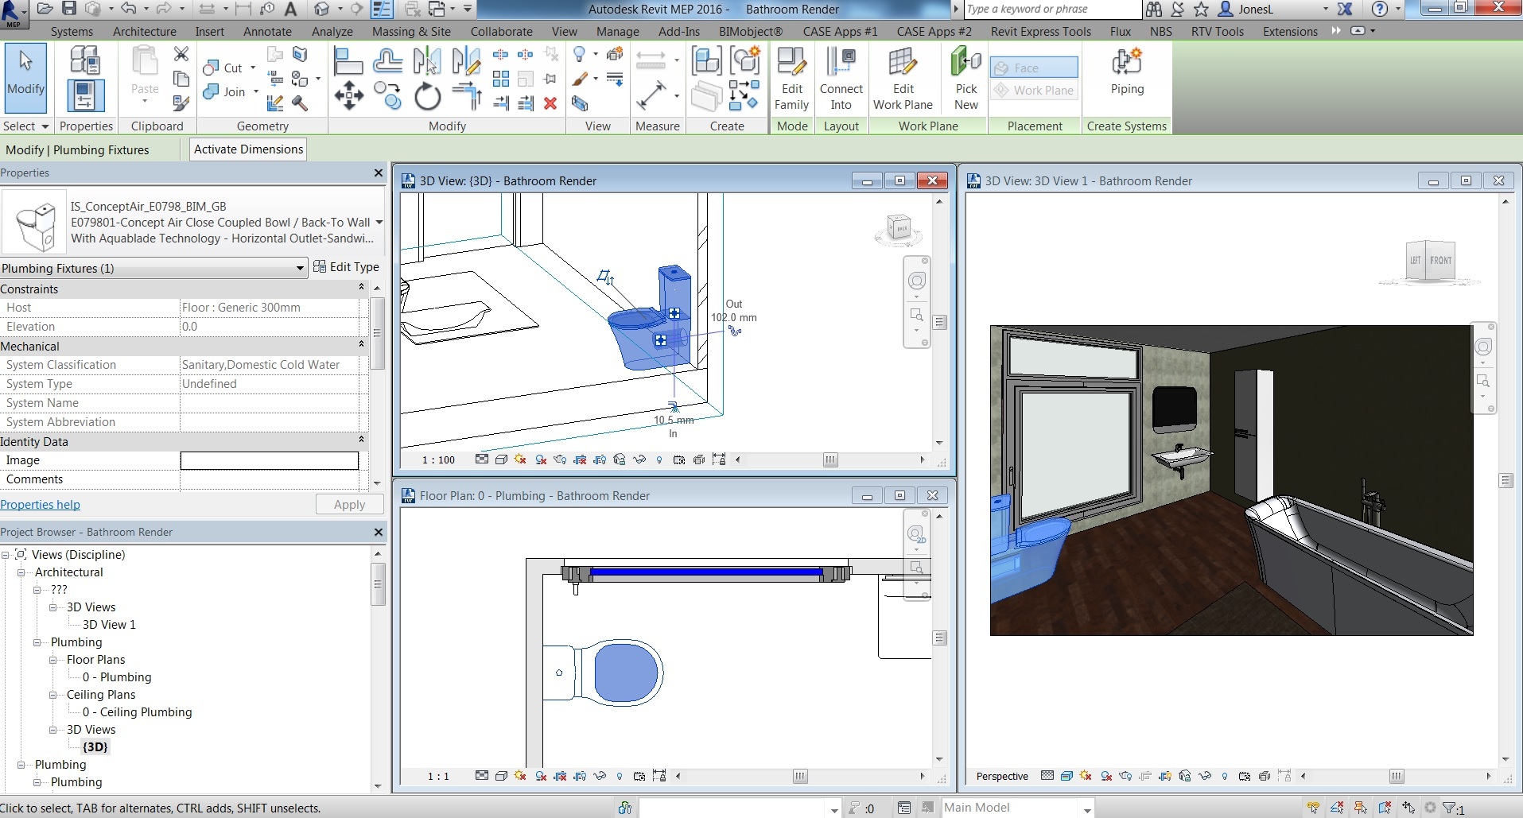The width and height of the screenshot is (1523, 818).
Task: Select the Move tool in Modify panel
Action: [348, 96]
